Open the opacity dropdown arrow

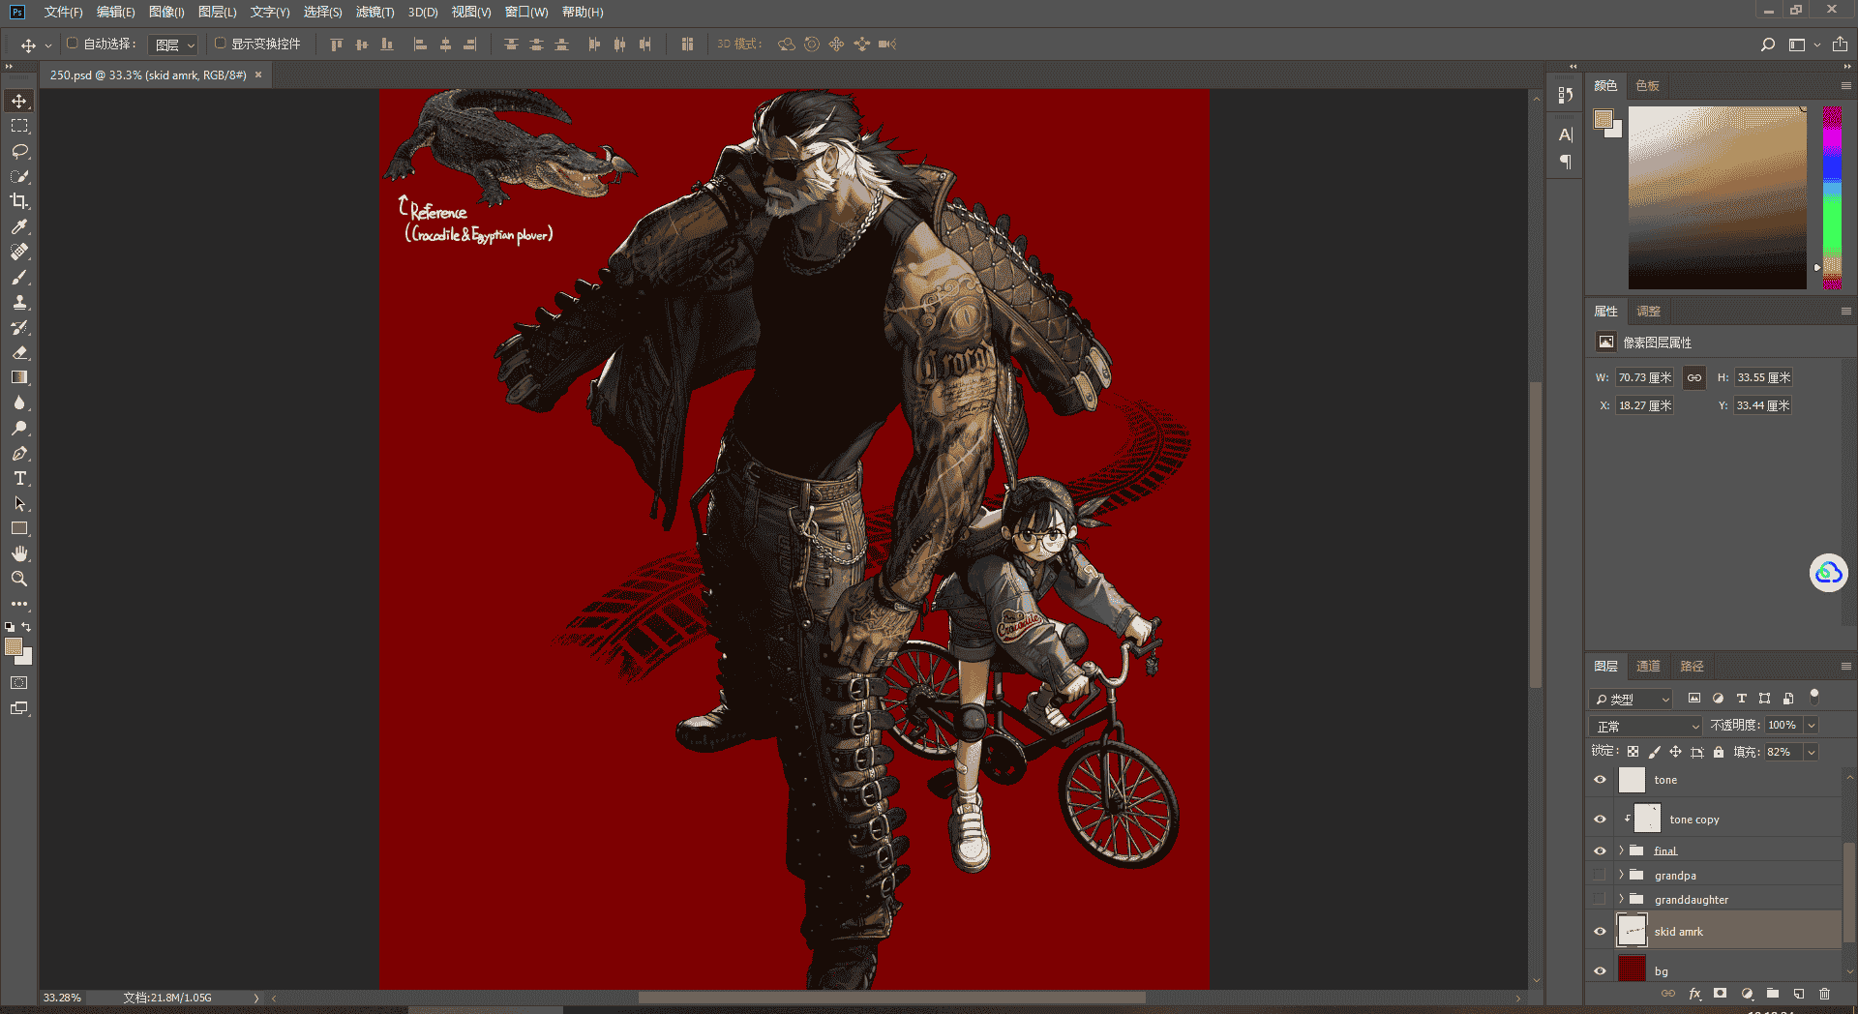tap(1812, 726)
